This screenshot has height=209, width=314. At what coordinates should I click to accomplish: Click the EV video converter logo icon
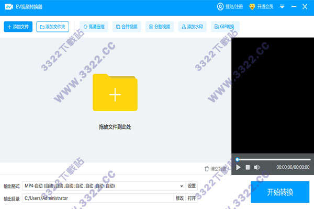pos(9,7)
